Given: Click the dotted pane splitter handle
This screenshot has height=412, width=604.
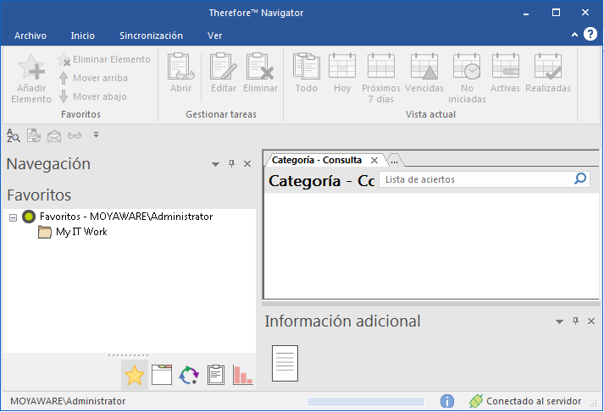Looking at the screenshot, I should click(128, 355).
